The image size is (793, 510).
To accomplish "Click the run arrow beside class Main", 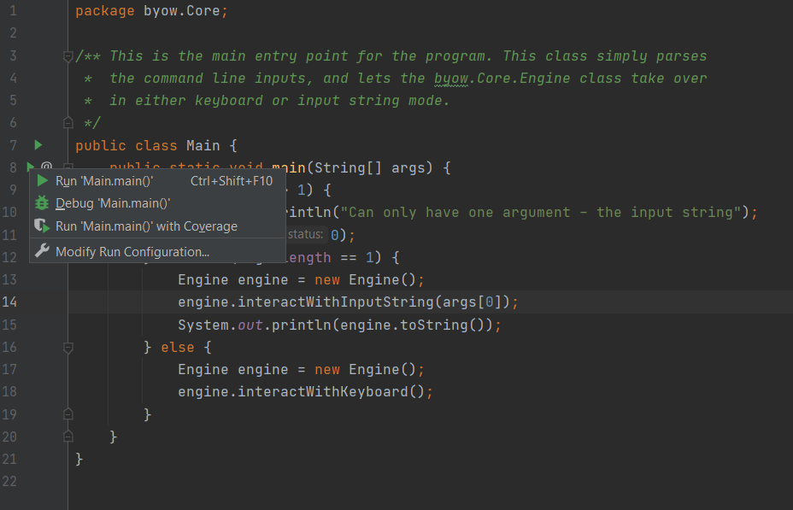I will [37, 145].
